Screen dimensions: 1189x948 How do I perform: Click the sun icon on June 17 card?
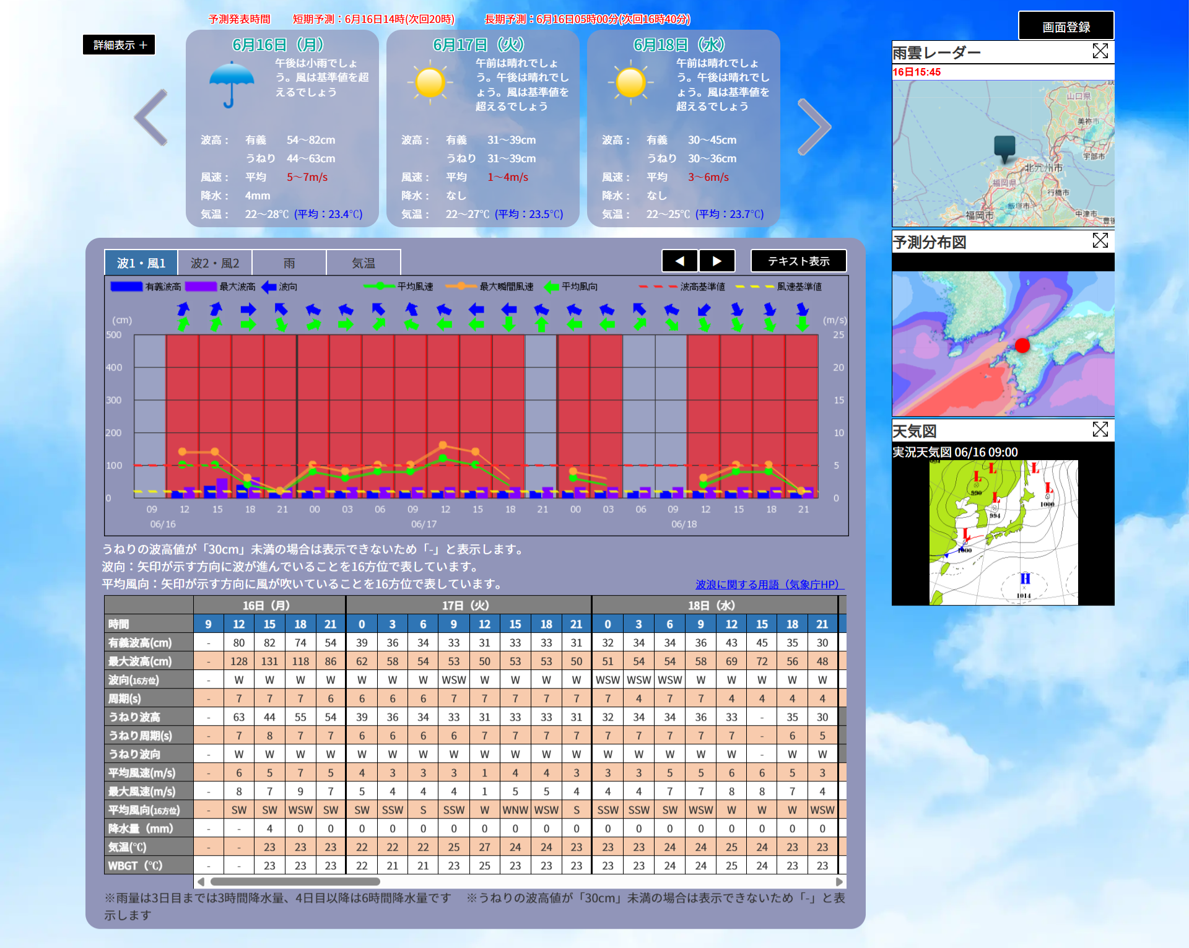430,82
